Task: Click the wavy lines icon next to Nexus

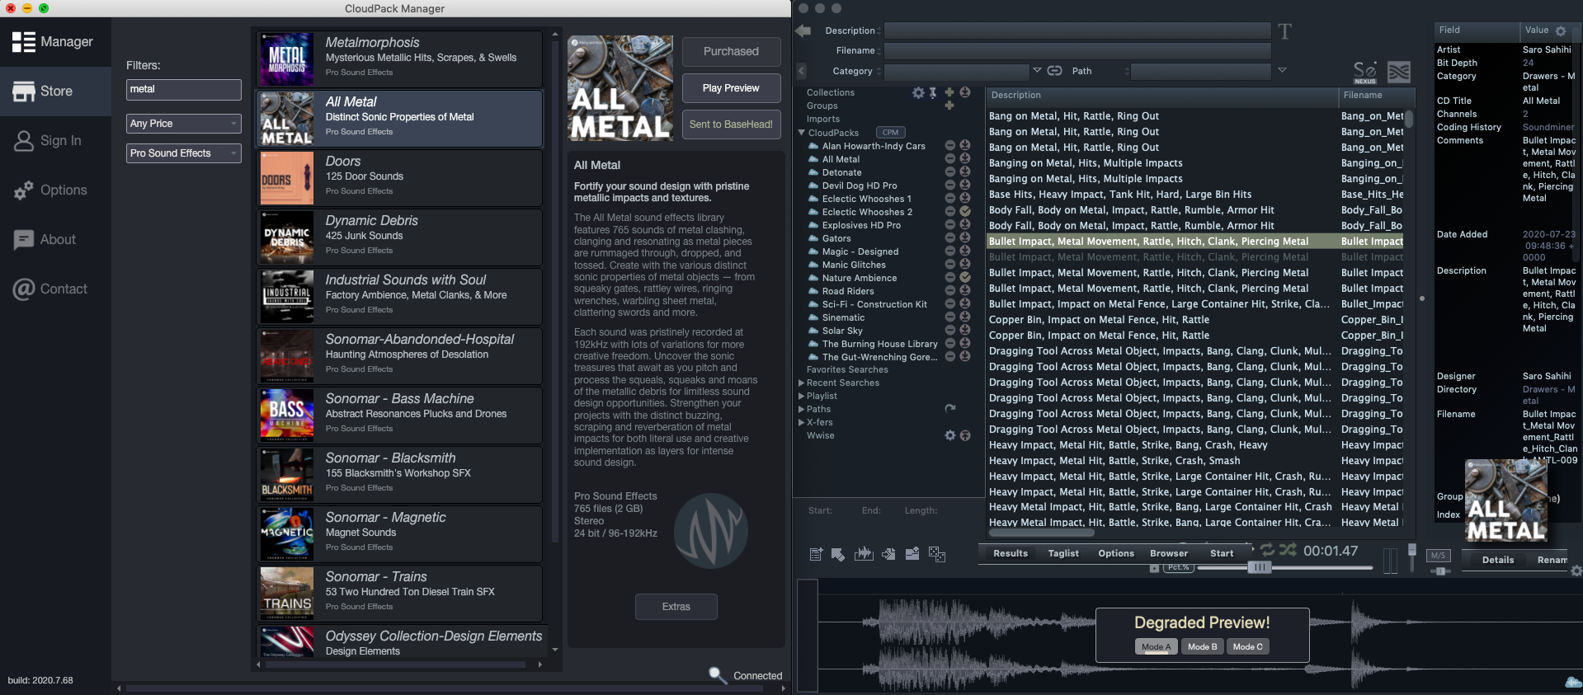Action: click(1398, 72)
